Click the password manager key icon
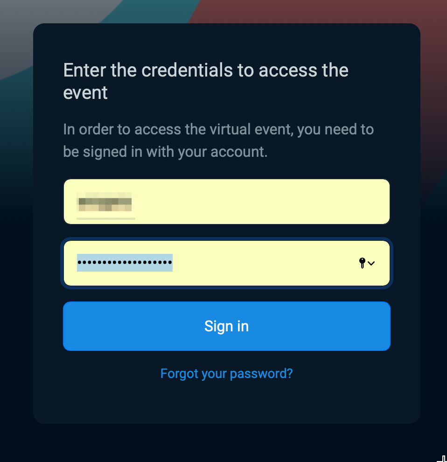Screen dimensions: 447x462 362,263
